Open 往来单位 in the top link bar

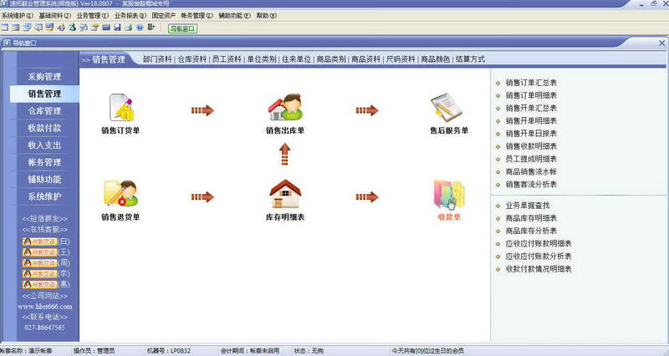pyautogui.click(x=297, y=59)
